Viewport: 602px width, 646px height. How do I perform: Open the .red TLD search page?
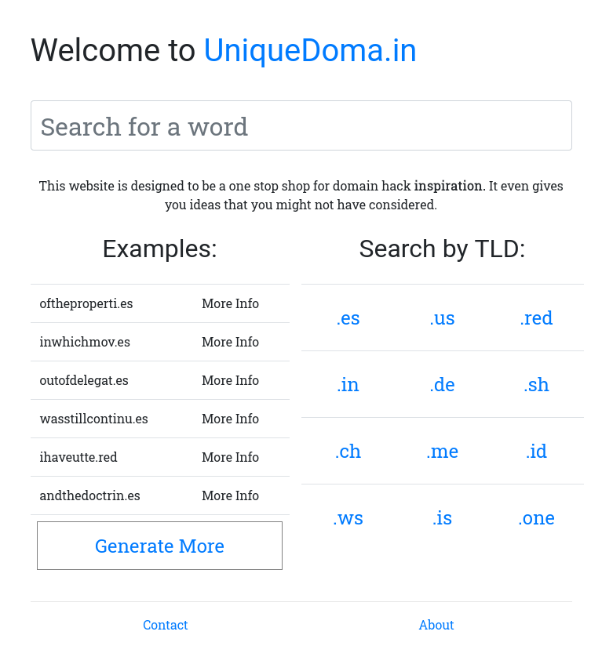536,318
